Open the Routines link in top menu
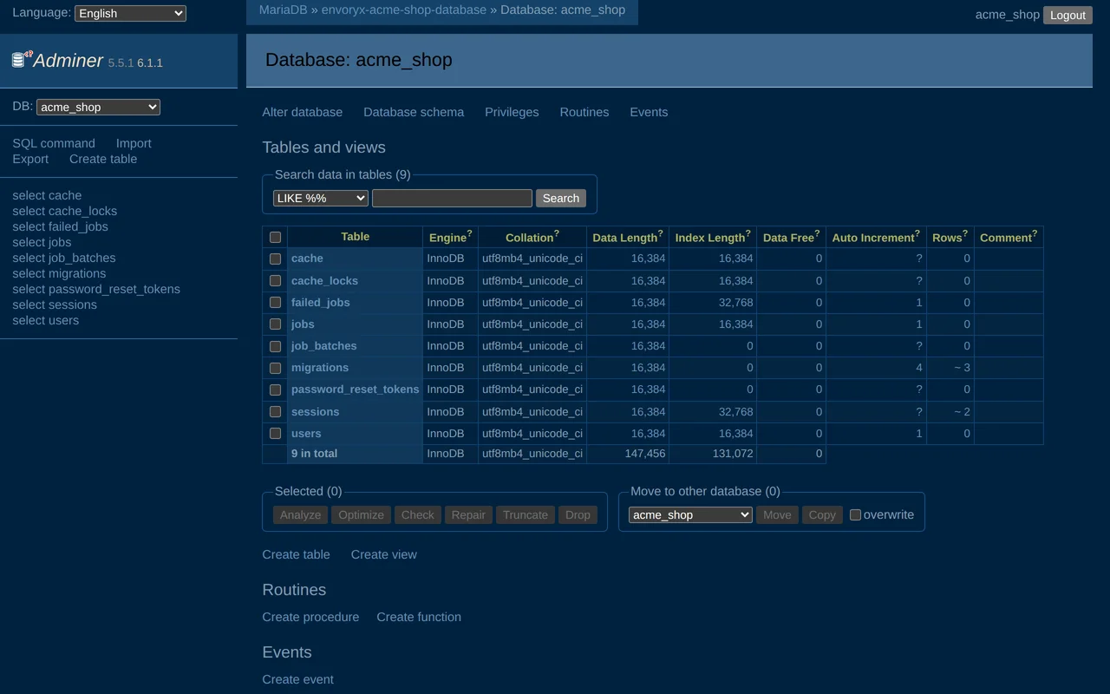Viewport: 1110px width, 694px height. (584, 112)
